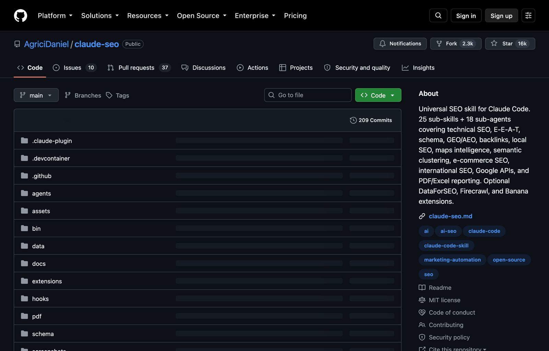Image resolution: width=549 pixels, height=351 pixels.
Task: Click the Sign up button
Action: point(501,15)
